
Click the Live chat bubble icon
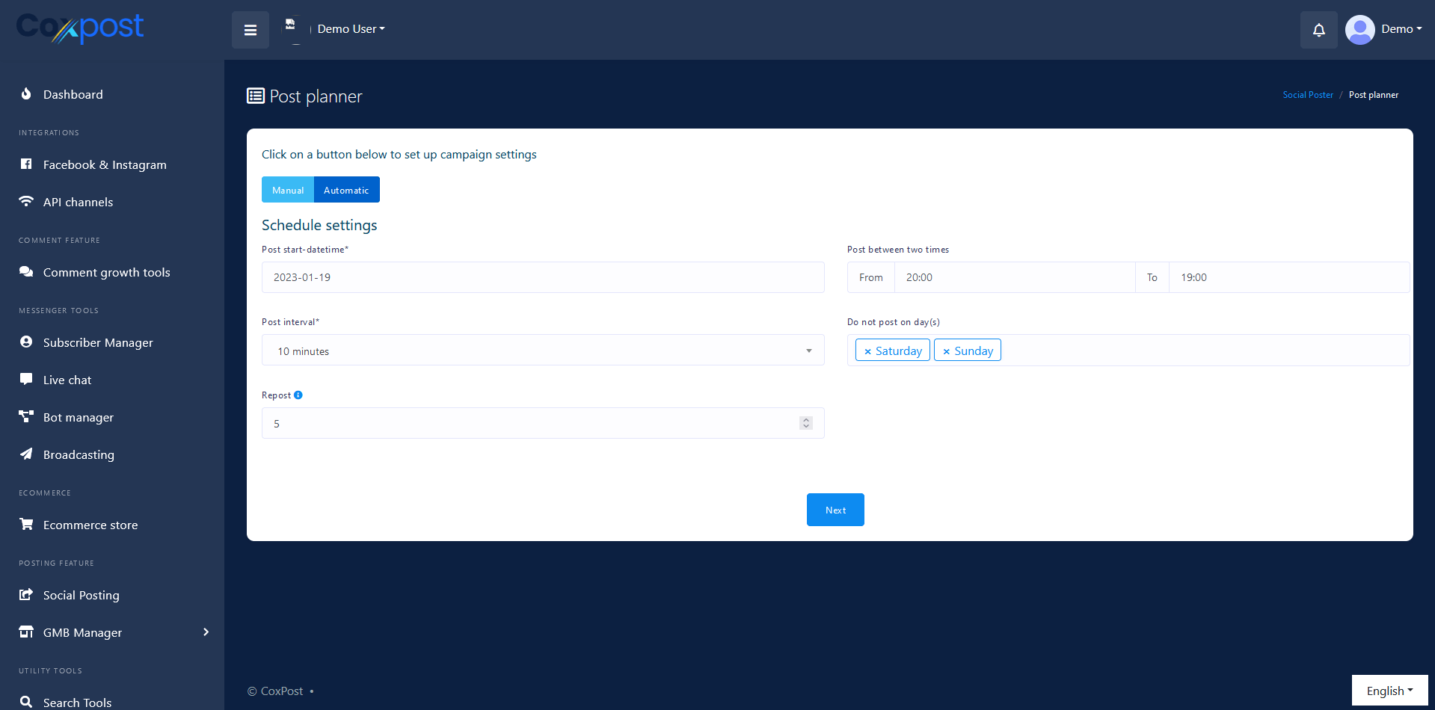click(26, 379)
